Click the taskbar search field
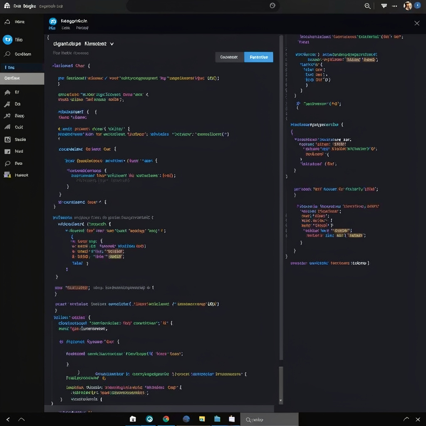The image size is (426, 426). (x=269, y=419)
